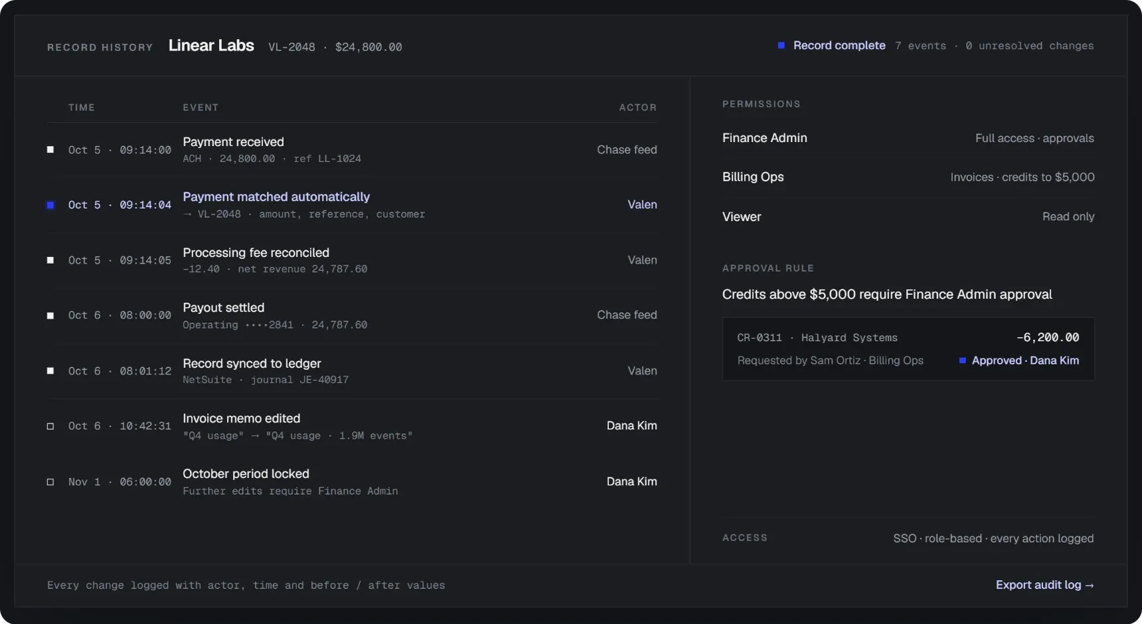Click the Approved · Dana Kim status
1142x624 pixels.
click(x=1025, y=360)
